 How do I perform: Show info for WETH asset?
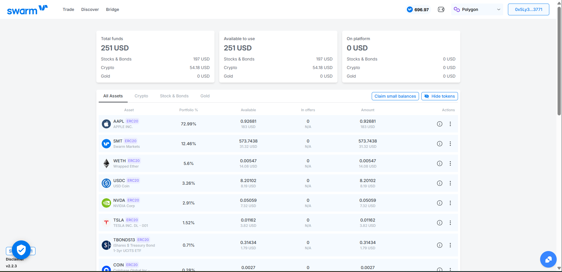point(439,163)
